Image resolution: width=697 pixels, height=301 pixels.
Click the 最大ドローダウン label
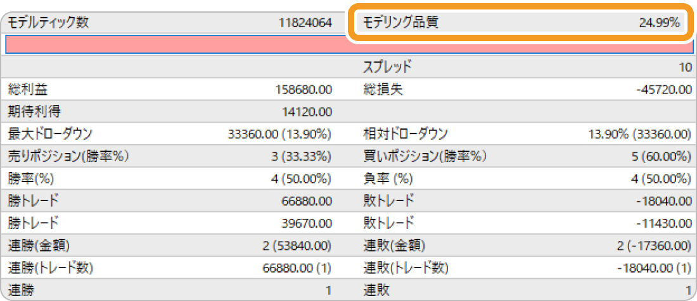(x=50, y=133)
